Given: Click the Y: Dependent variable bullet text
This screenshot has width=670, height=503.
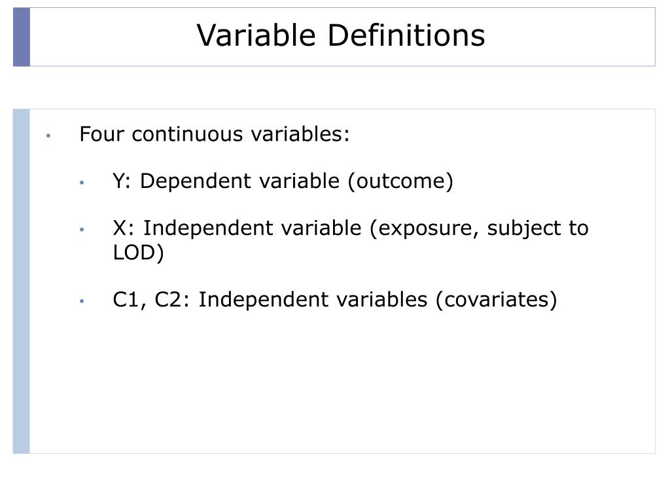Looking at the screenshot, I should (283, 181).
